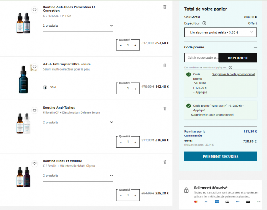Image resolution: width=267 pixels, height=210 pixels.
Task: Increase quantity of A.G.E. Interrupter Ultra Serum
Action: pyautogui.click(x=135, y=89)
